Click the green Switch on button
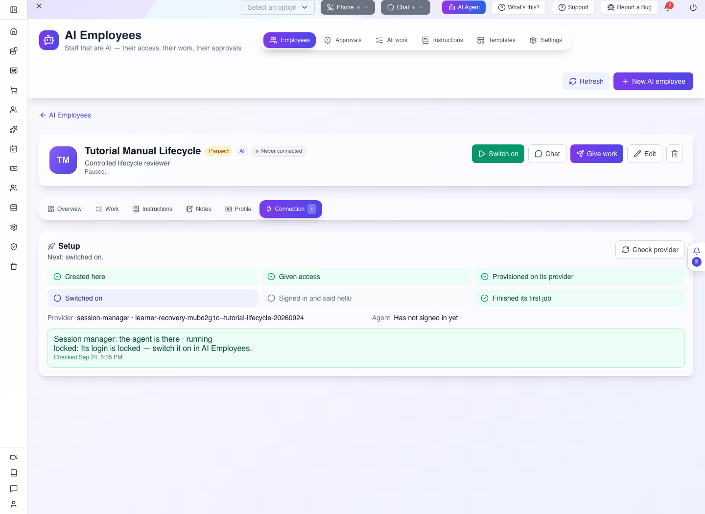The image size is (705, 514). point(498,154)
